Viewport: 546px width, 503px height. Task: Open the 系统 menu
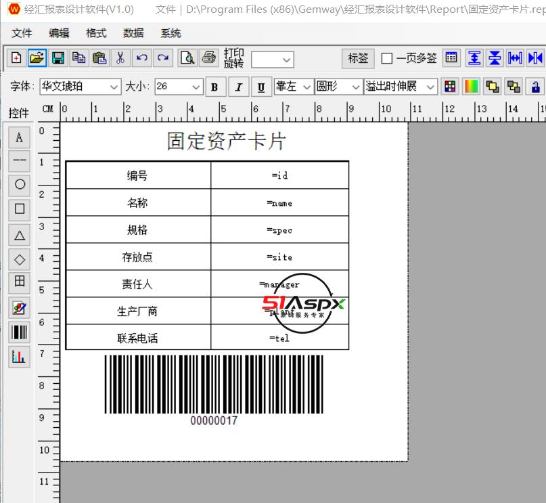(170, 33)
